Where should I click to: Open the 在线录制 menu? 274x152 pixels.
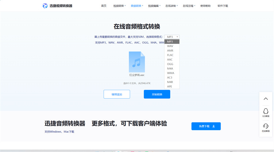click(x=171, y=6)
